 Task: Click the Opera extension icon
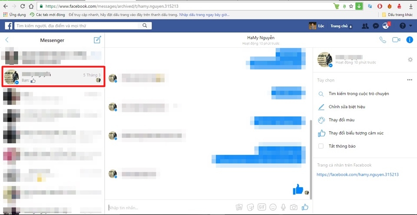pyautogui.click(x=380, y=6)
